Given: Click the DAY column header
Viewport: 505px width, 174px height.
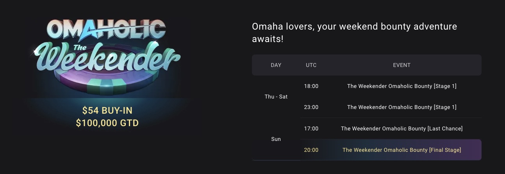Looking at the screenshot, I should (x=276, y=65).
